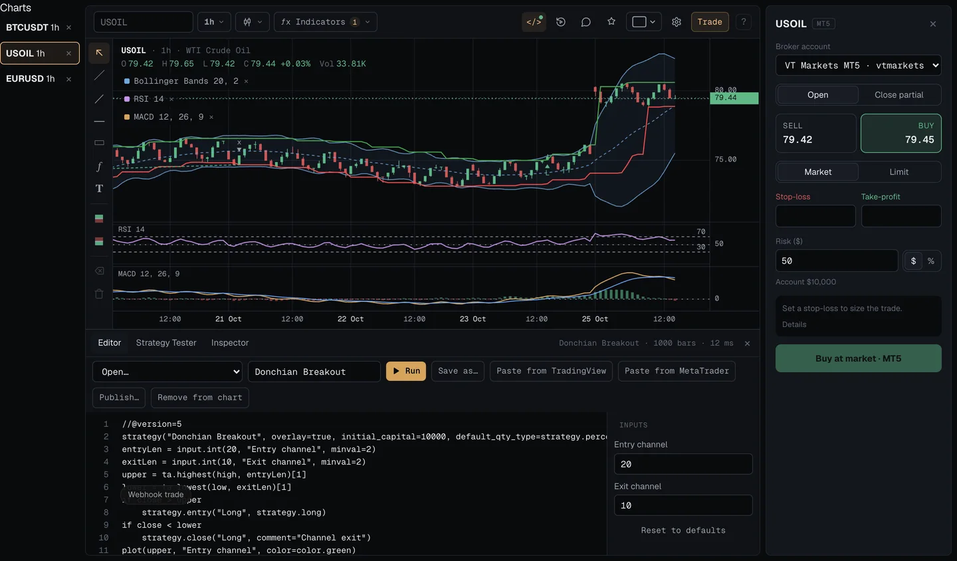The height and width of the screenshot is (561, 957).
Task: Click the help question mark icon
Action: (x=744, y=22)
